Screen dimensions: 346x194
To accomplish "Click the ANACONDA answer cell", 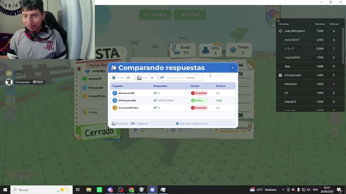I will pyautogui.click(x=166, y=100).
